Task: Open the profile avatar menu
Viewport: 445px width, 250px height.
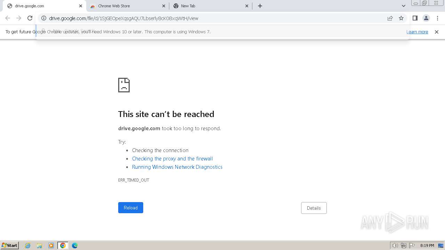Action: (426, 18)
